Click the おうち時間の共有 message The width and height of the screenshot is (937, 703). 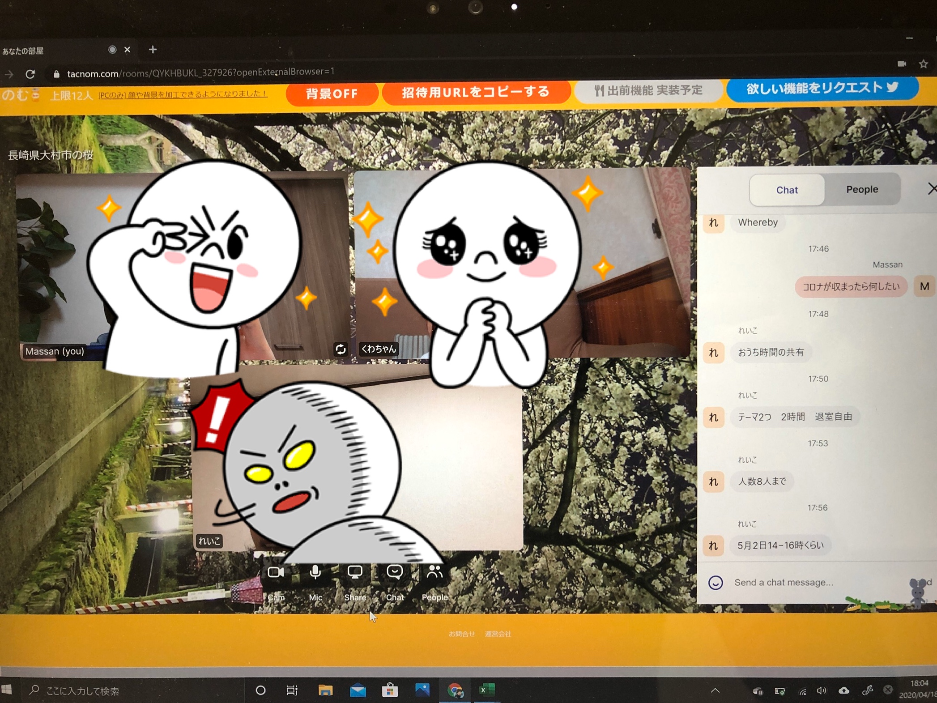771,352
